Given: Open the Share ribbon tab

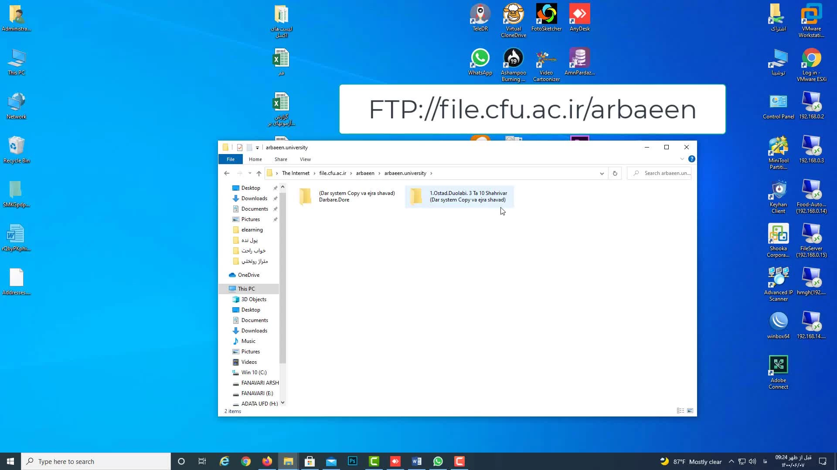Looking at the screenshot, I should (x=281, y=159).
